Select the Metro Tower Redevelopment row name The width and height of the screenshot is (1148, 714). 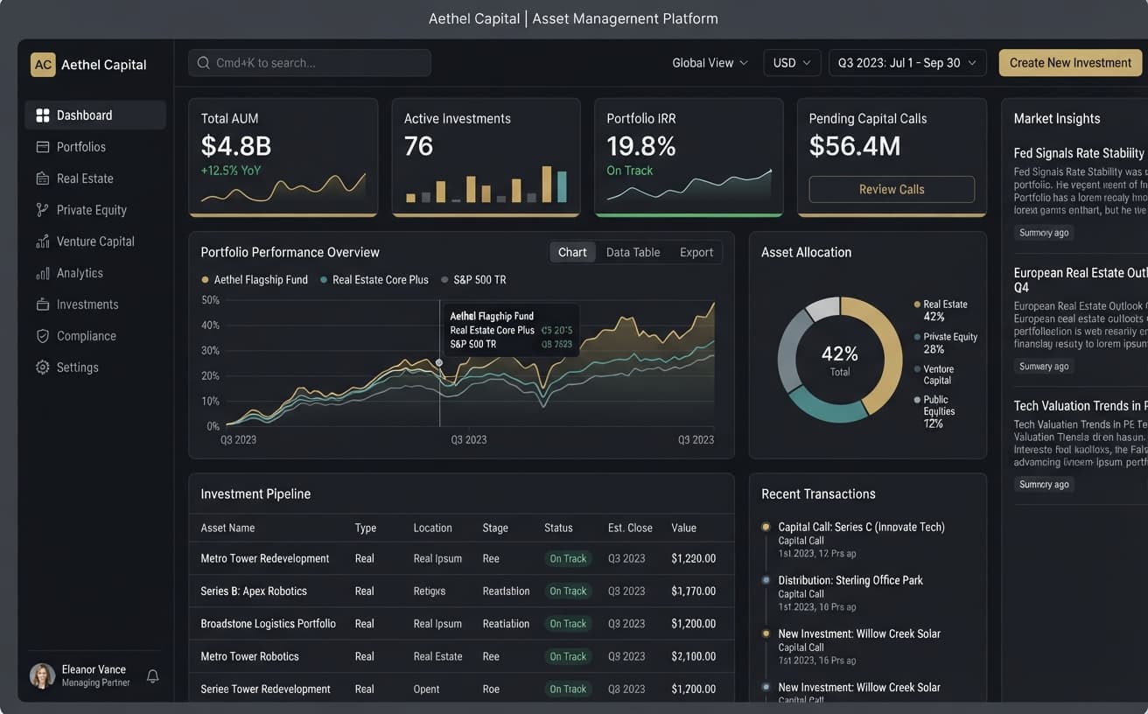(265, 558)
